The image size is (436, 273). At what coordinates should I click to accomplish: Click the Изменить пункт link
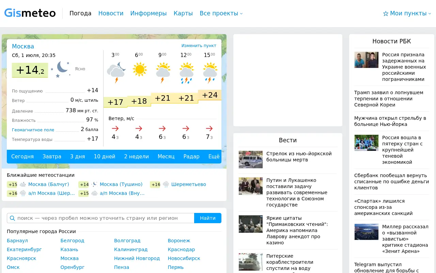[x=199, y=46]
